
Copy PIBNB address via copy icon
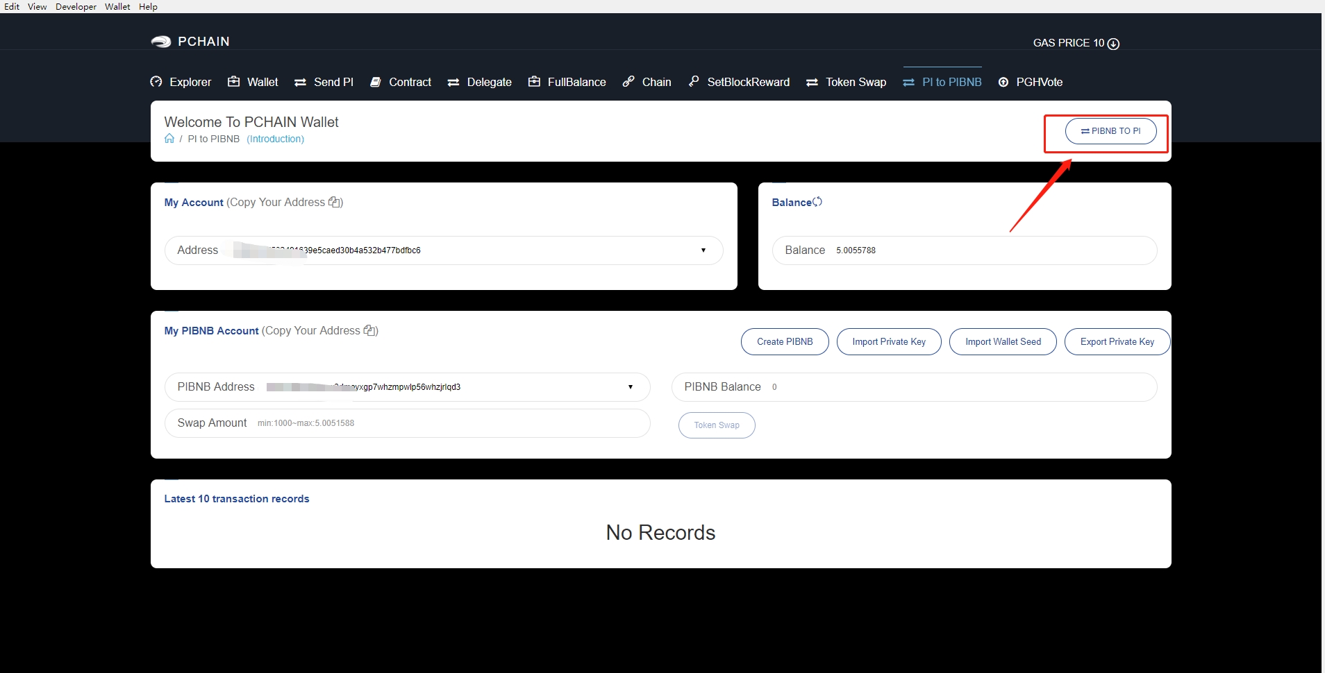[x=370, y=330]
